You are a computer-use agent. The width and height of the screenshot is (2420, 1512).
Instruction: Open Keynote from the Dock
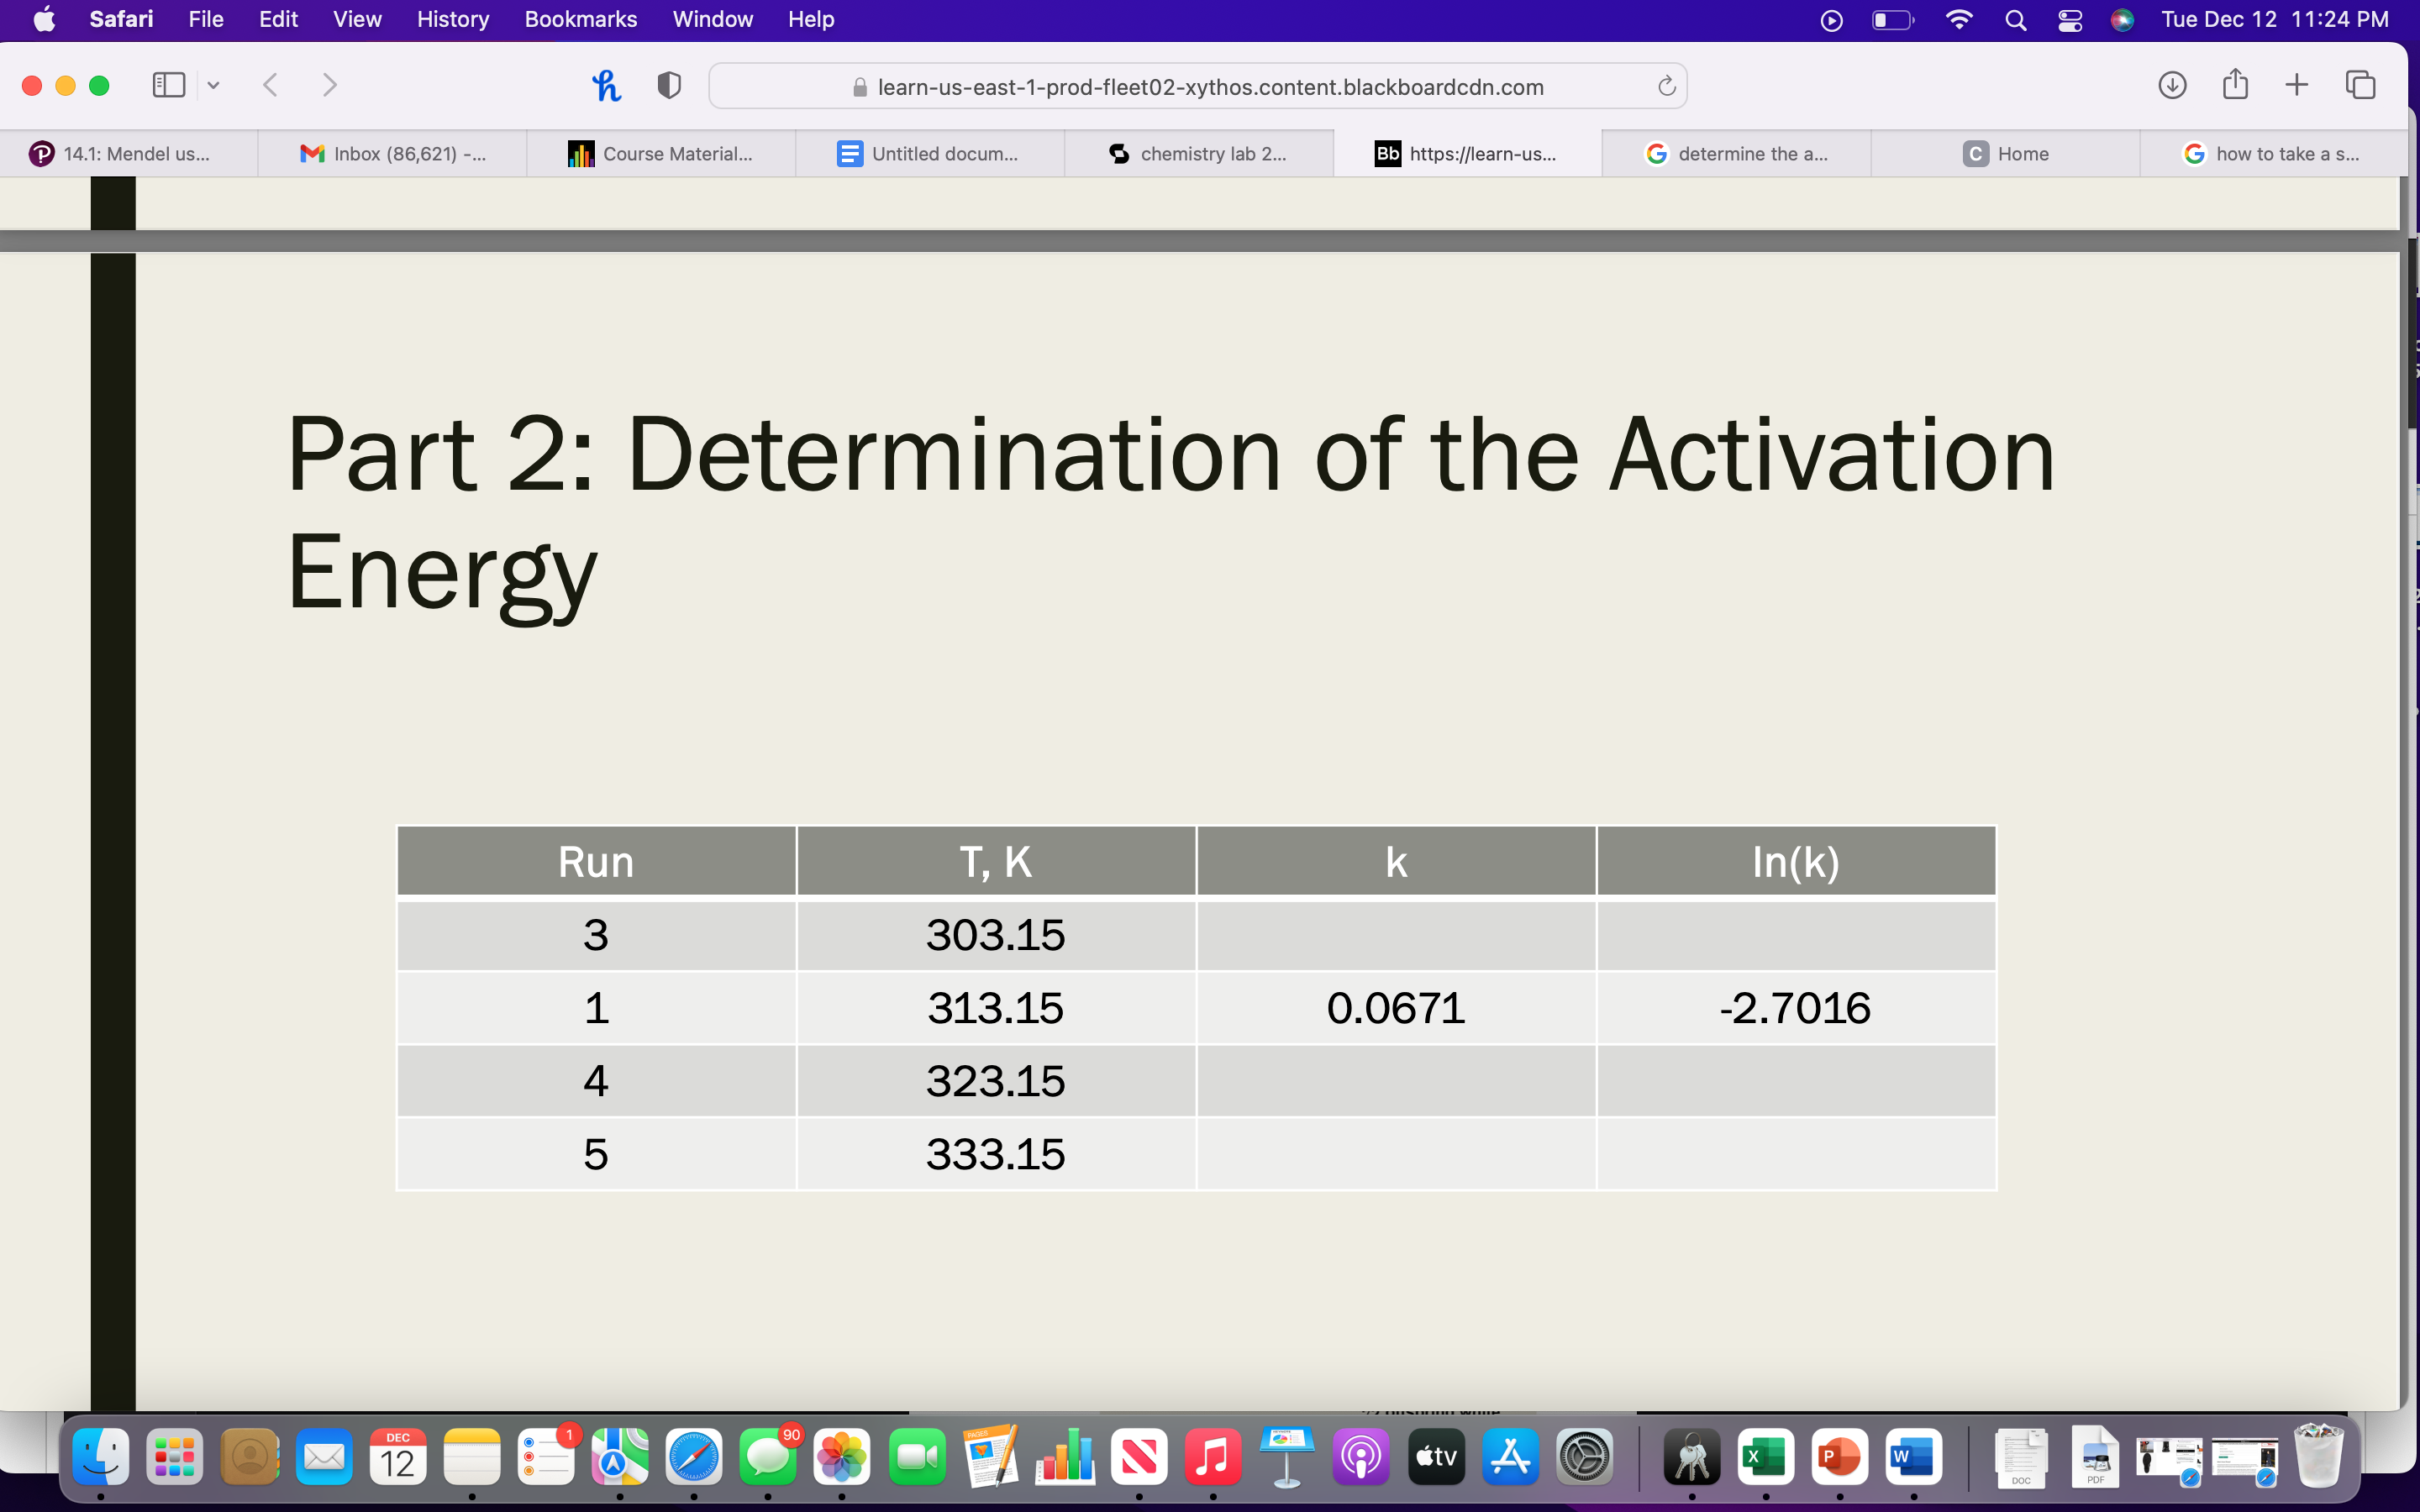click(1286, 1457)
